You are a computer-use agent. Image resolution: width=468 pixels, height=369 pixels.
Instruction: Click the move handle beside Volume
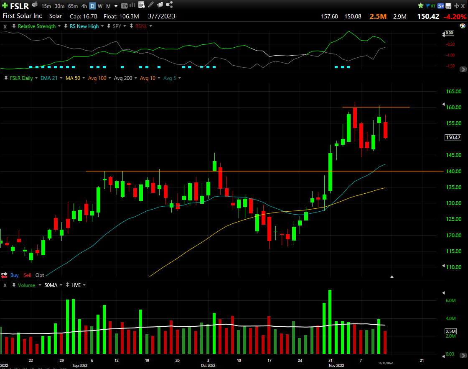click(x=14, y=285)
